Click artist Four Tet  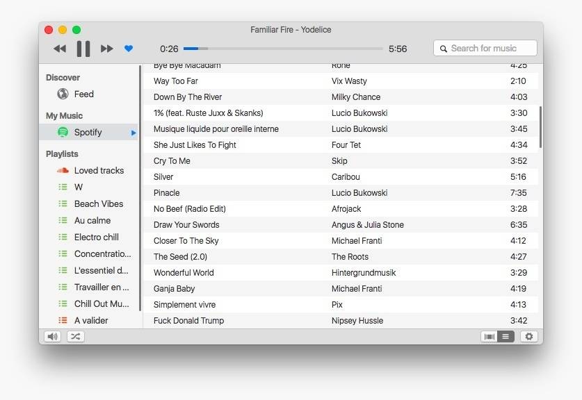(346, 144)
